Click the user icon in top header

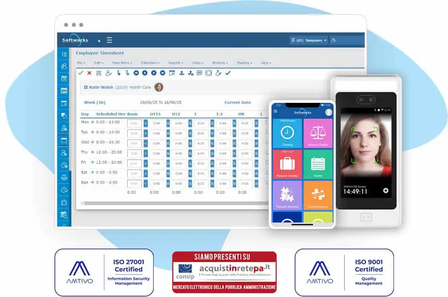[334, 40]
